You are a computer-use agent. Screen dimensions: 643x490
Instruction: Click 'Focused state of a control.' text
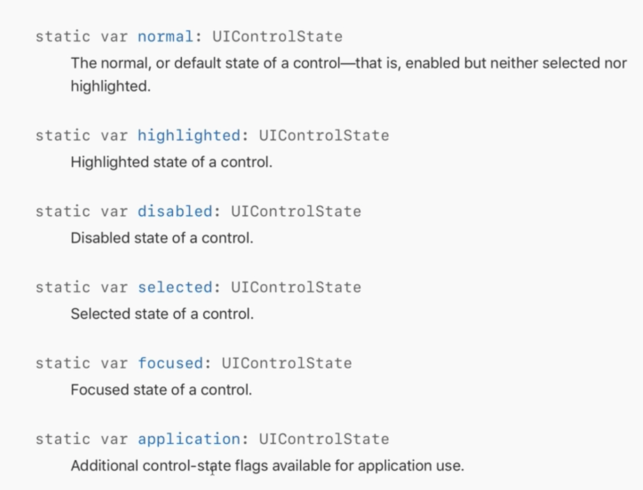coord(161,390)
